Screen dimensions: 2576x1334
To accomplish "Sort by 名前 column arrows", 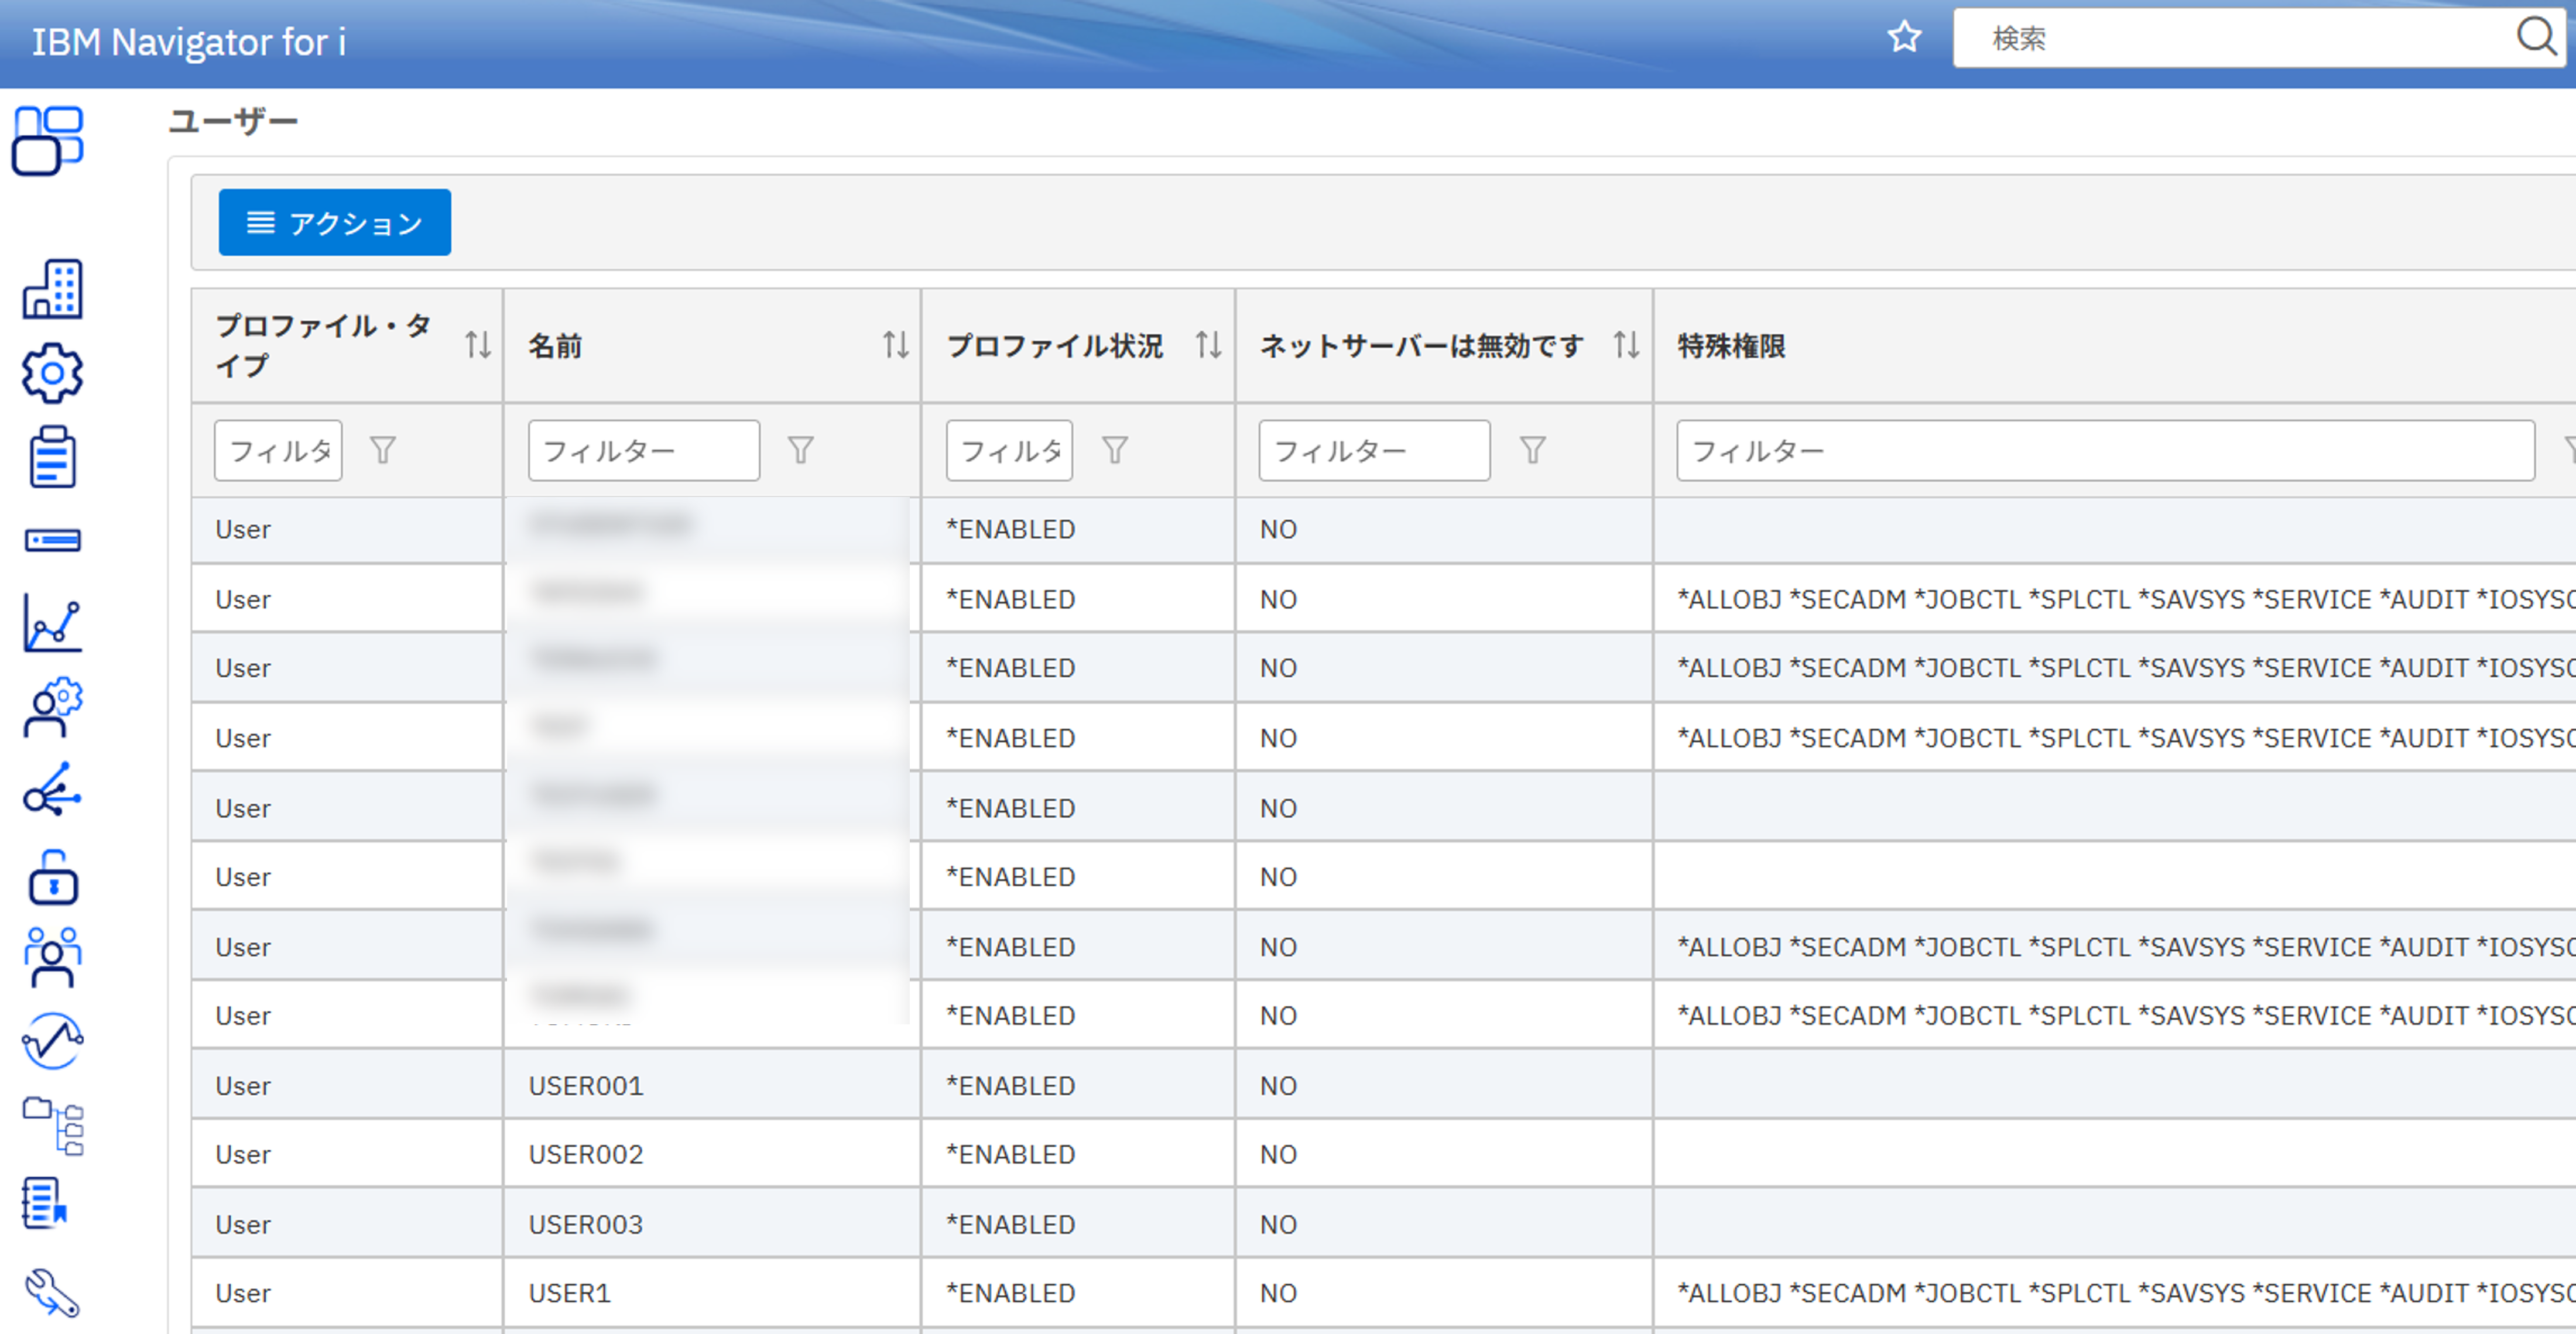I will (895, 346).
